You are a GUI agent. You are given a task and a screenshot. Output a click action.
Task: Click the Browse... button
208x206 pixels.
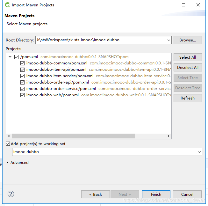[x=188, y=40]
